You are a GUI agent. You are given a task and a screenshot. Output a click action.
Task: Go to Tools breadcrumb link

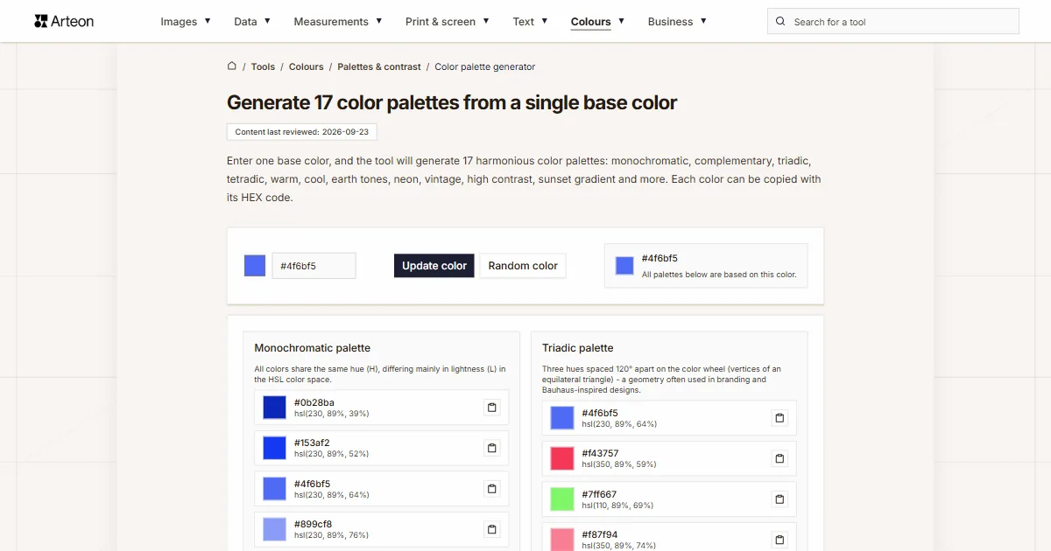(x=263, y=66)
